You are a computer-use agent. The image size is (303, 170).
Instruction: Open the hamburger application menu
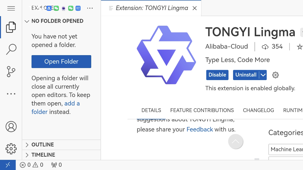(x=11, y=8)
